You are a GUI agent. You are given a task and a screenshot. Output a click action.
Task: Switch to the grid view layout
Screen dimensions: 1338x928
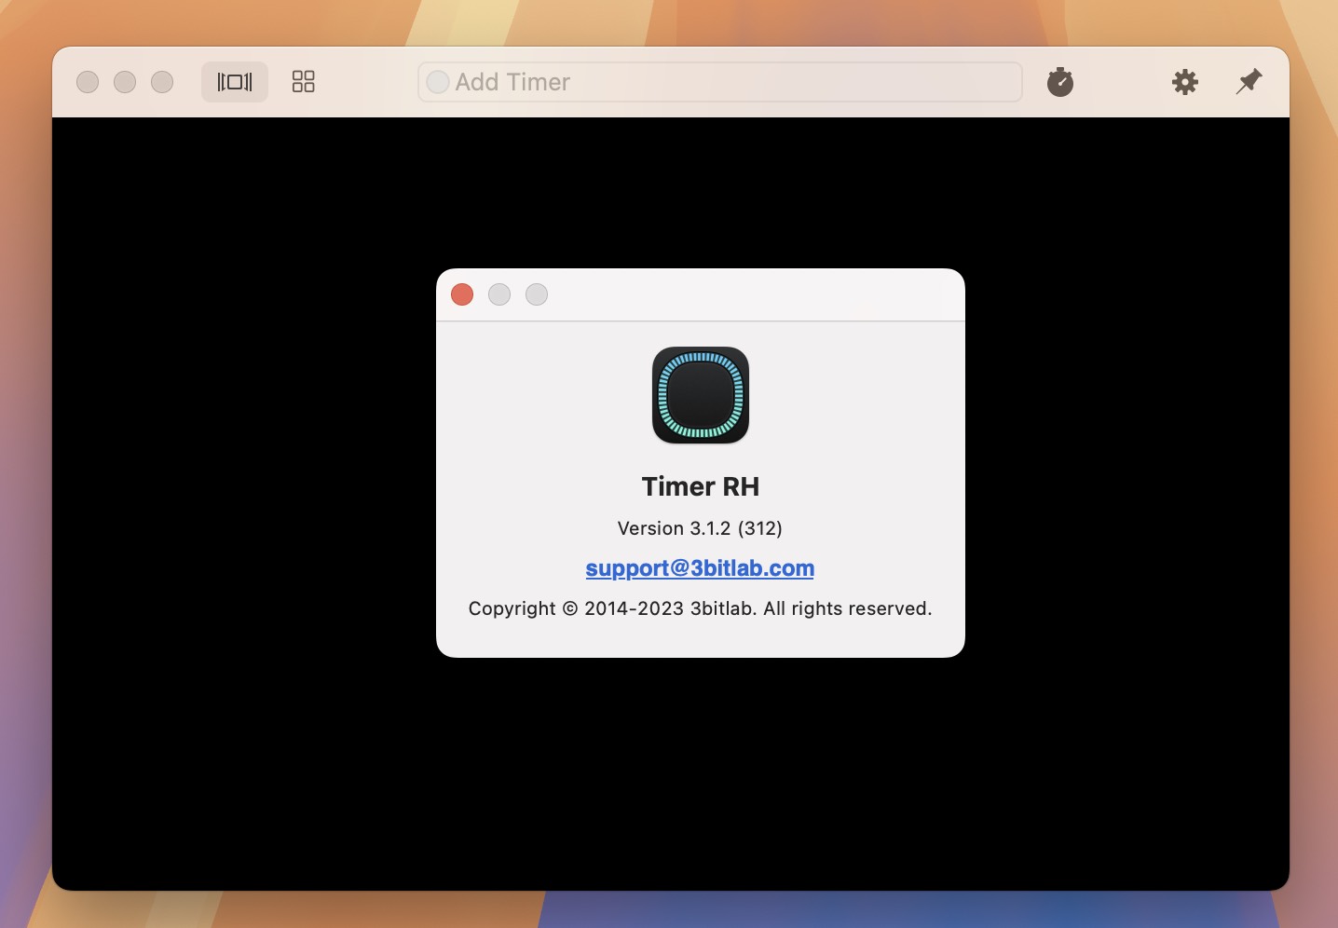point(304,82)
